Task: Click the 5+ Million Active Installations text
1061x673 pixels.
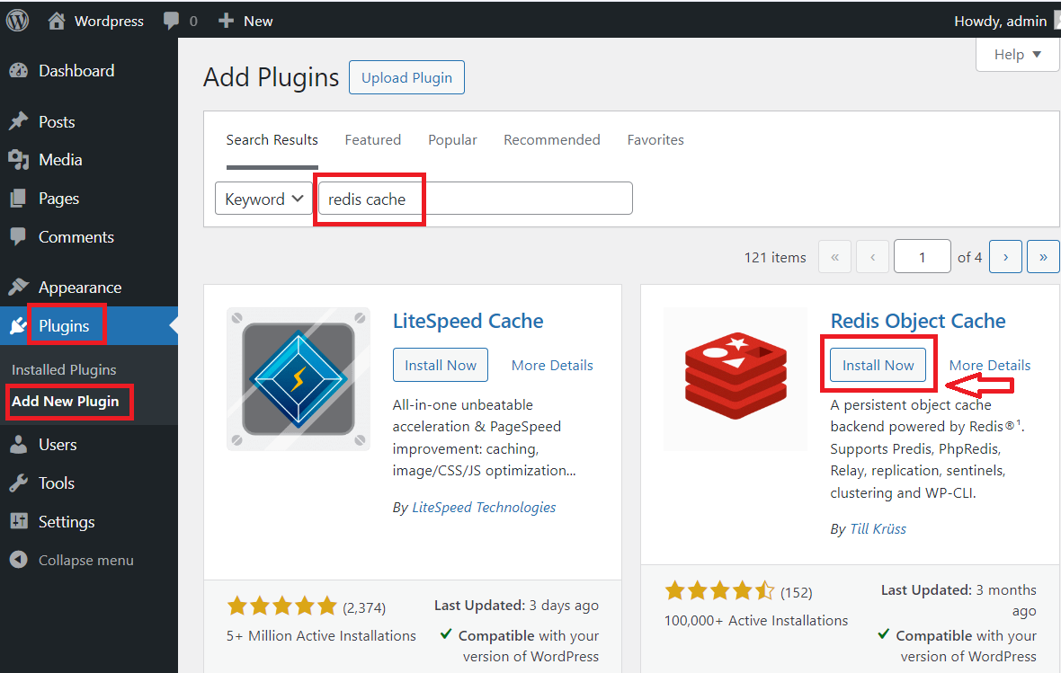Action: (321, 636)
